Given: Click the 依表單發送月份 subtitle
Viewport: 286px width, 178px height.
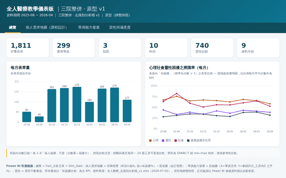Looking at the screenshot, I should (21, 73).
